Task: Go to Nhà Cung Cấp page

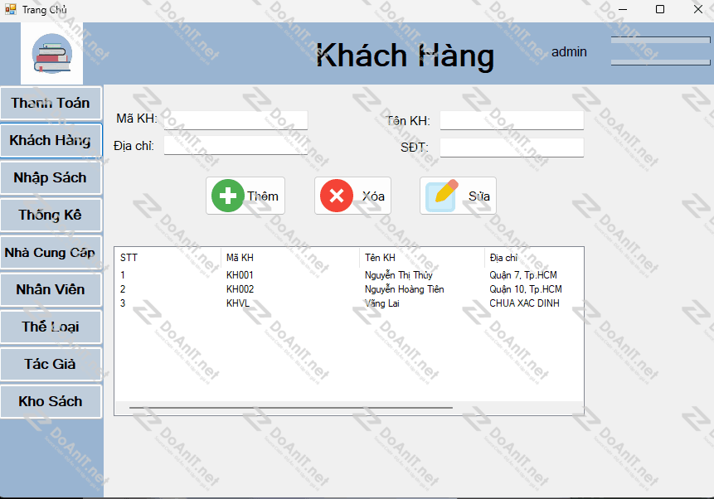Action: tap(51, 252)
